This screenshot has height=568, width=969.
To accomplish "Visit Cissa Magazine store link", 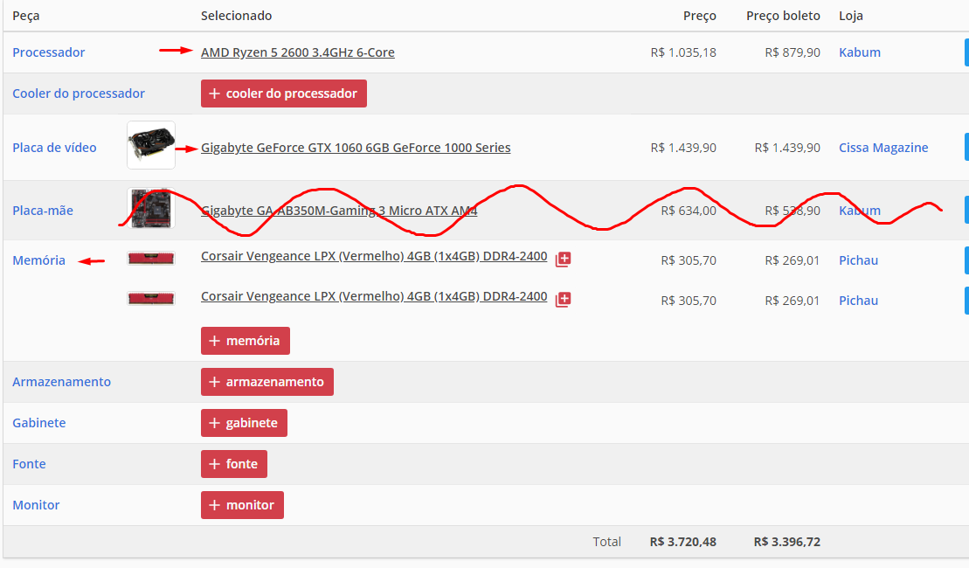I will tap(883, 148).
